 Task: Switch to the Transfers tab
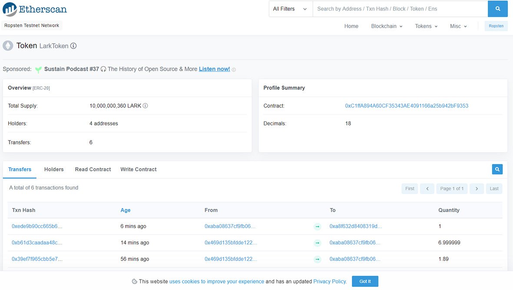pos(20,169)
